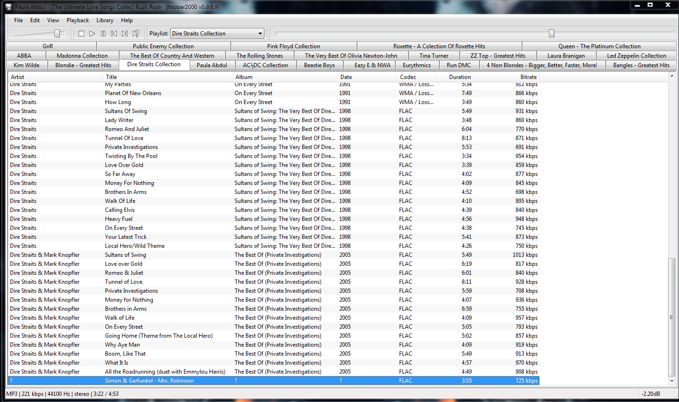The width and height of the screenshot is (679, 402).
Task: Switch to the Eurythmics tab
Action: (x=417, y=65)
